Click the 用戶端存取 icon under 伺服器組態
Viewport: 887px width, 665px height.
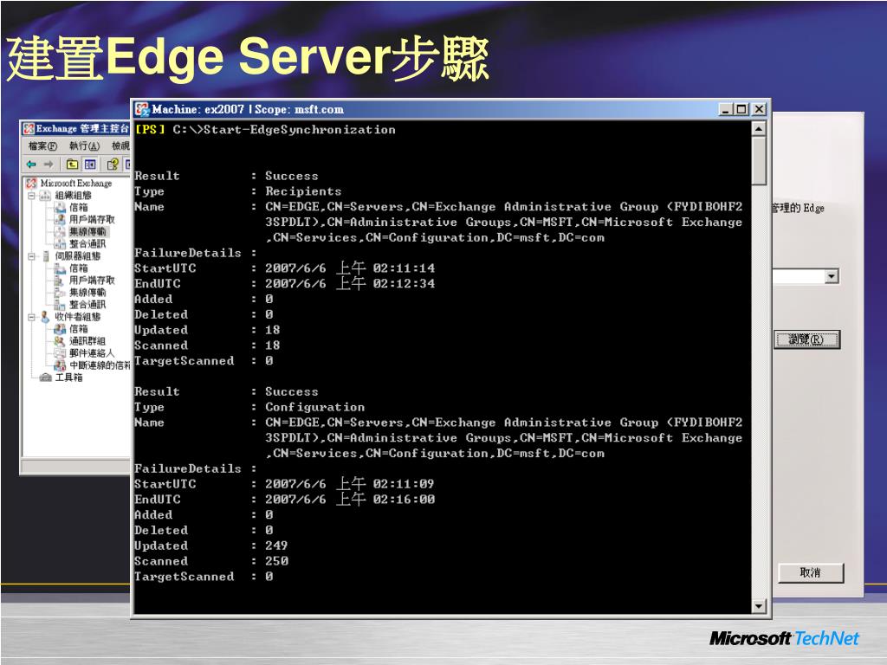click(60, 281)
